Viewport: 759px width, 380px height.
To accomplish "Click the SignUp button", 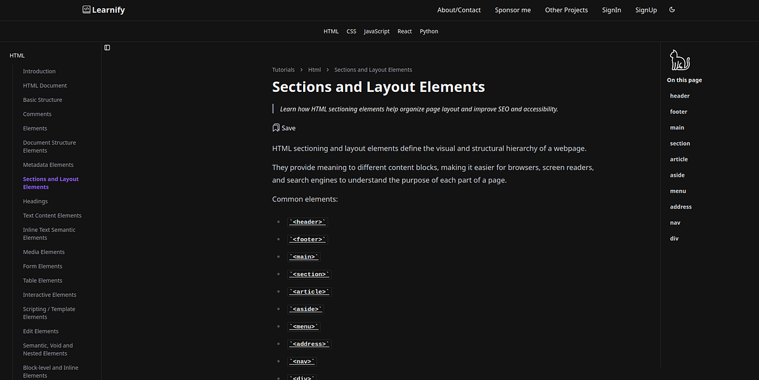I will pyautogui.click(x=645, y=10).
